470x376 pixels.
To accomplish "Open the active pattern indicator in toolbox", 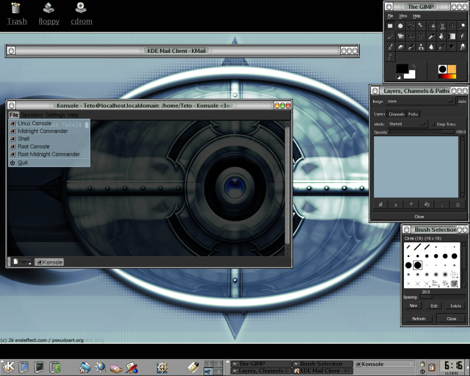I will pyautogui.click(x=452, y=69).
